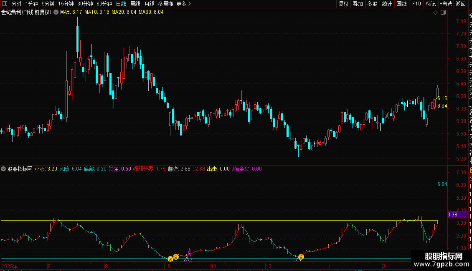Open the 多周期 multi-period view
The image size is (472, 271).
(x=165, y=4)
